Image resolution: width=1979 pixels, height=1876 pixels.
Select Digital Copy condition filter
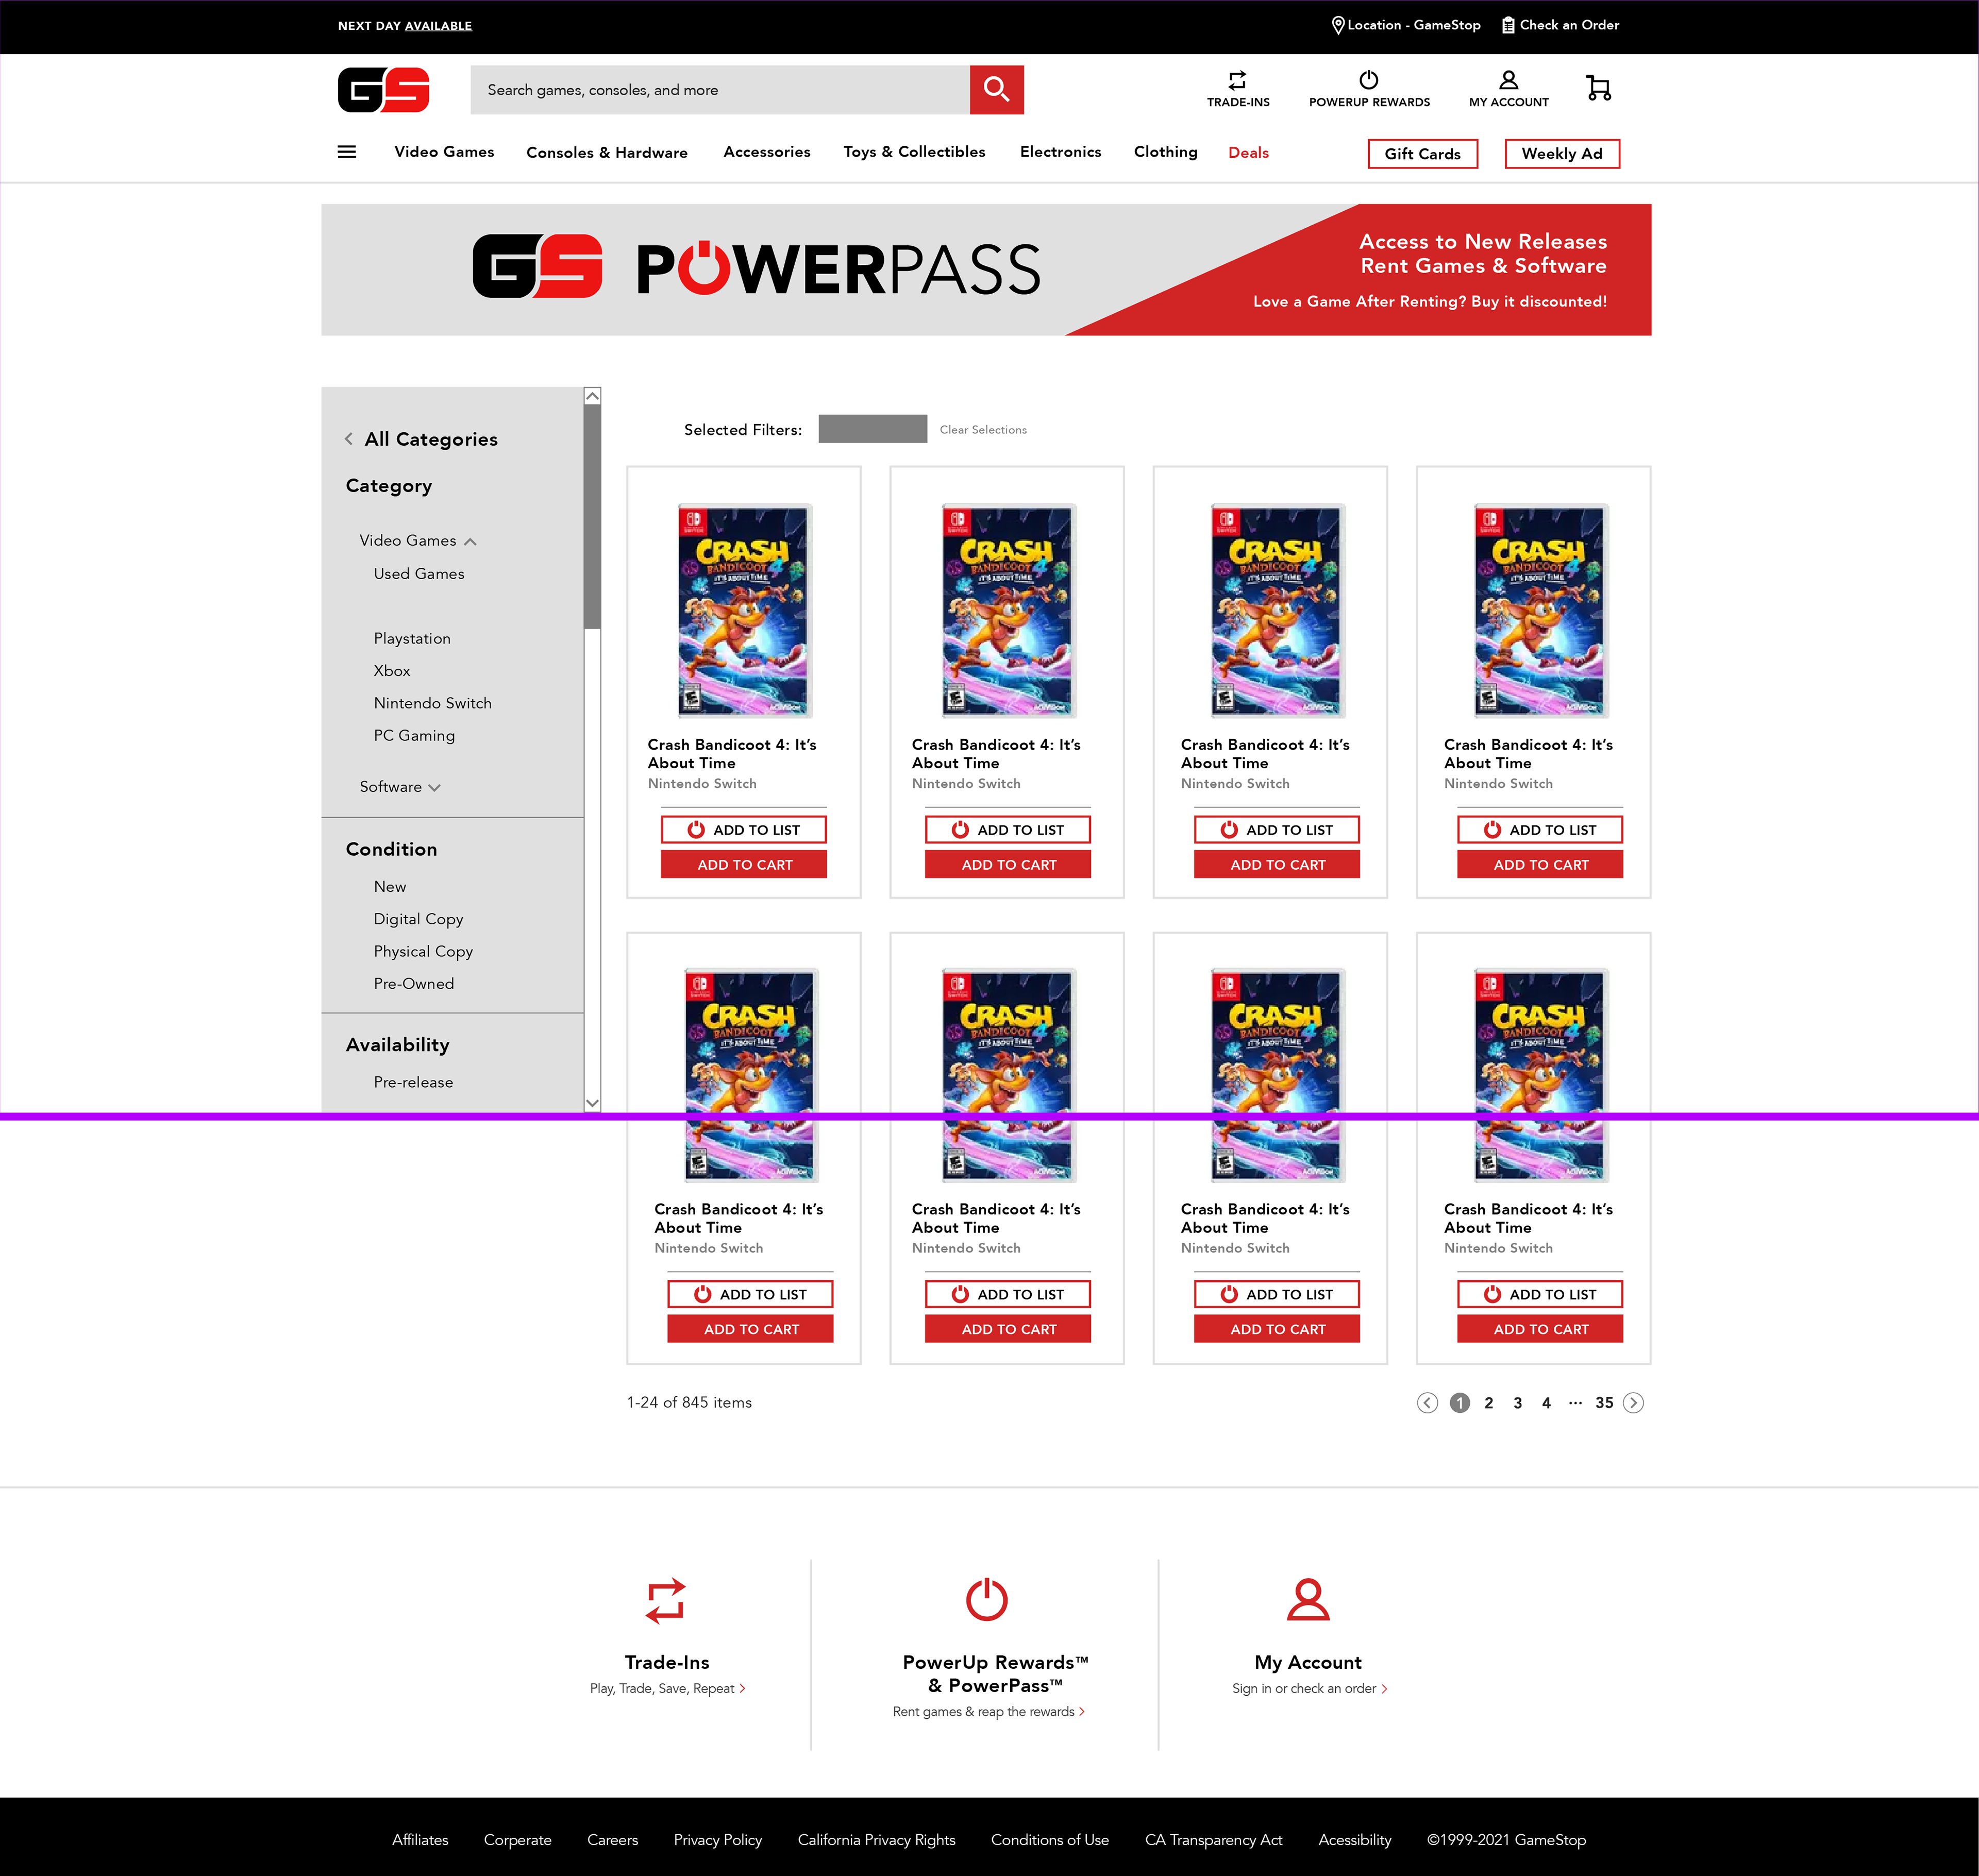pyautogui.click(x=418, y=919)
